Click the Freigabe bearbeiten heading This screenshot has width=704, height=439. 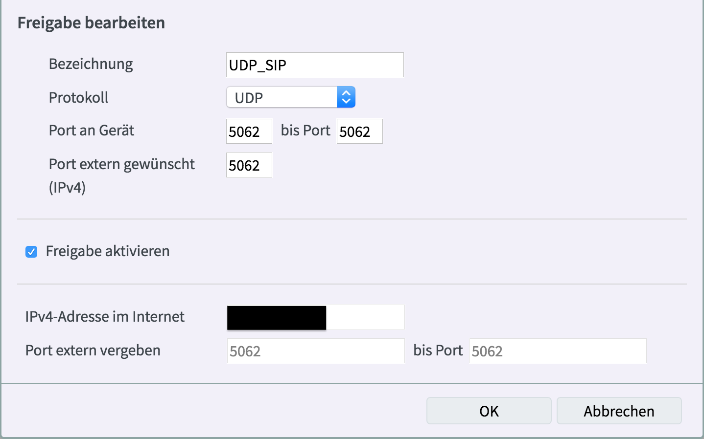91,23
